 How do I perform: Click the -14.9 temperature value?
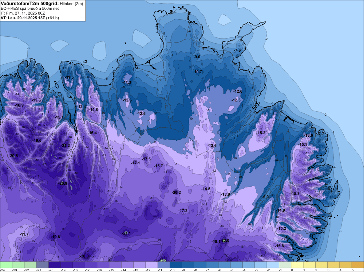tap(280, 210)
